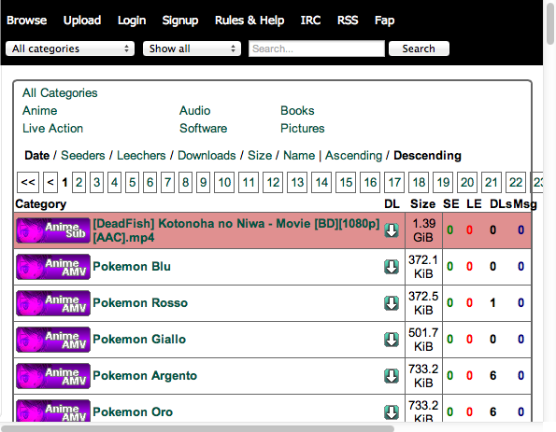Go to Rules & Help page
The height and width of the screenshot is (432, 556).
pyautogui.click(x=249, y=21)
